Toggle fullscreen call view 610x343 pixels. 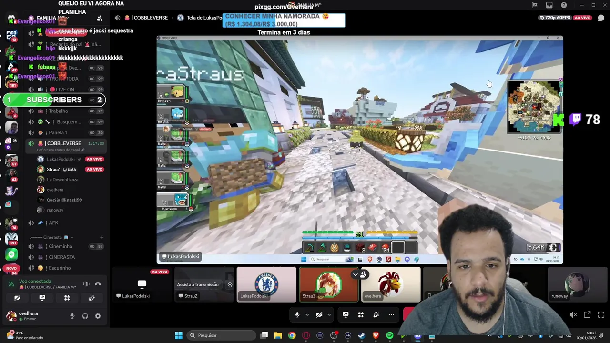coord(601,315)
